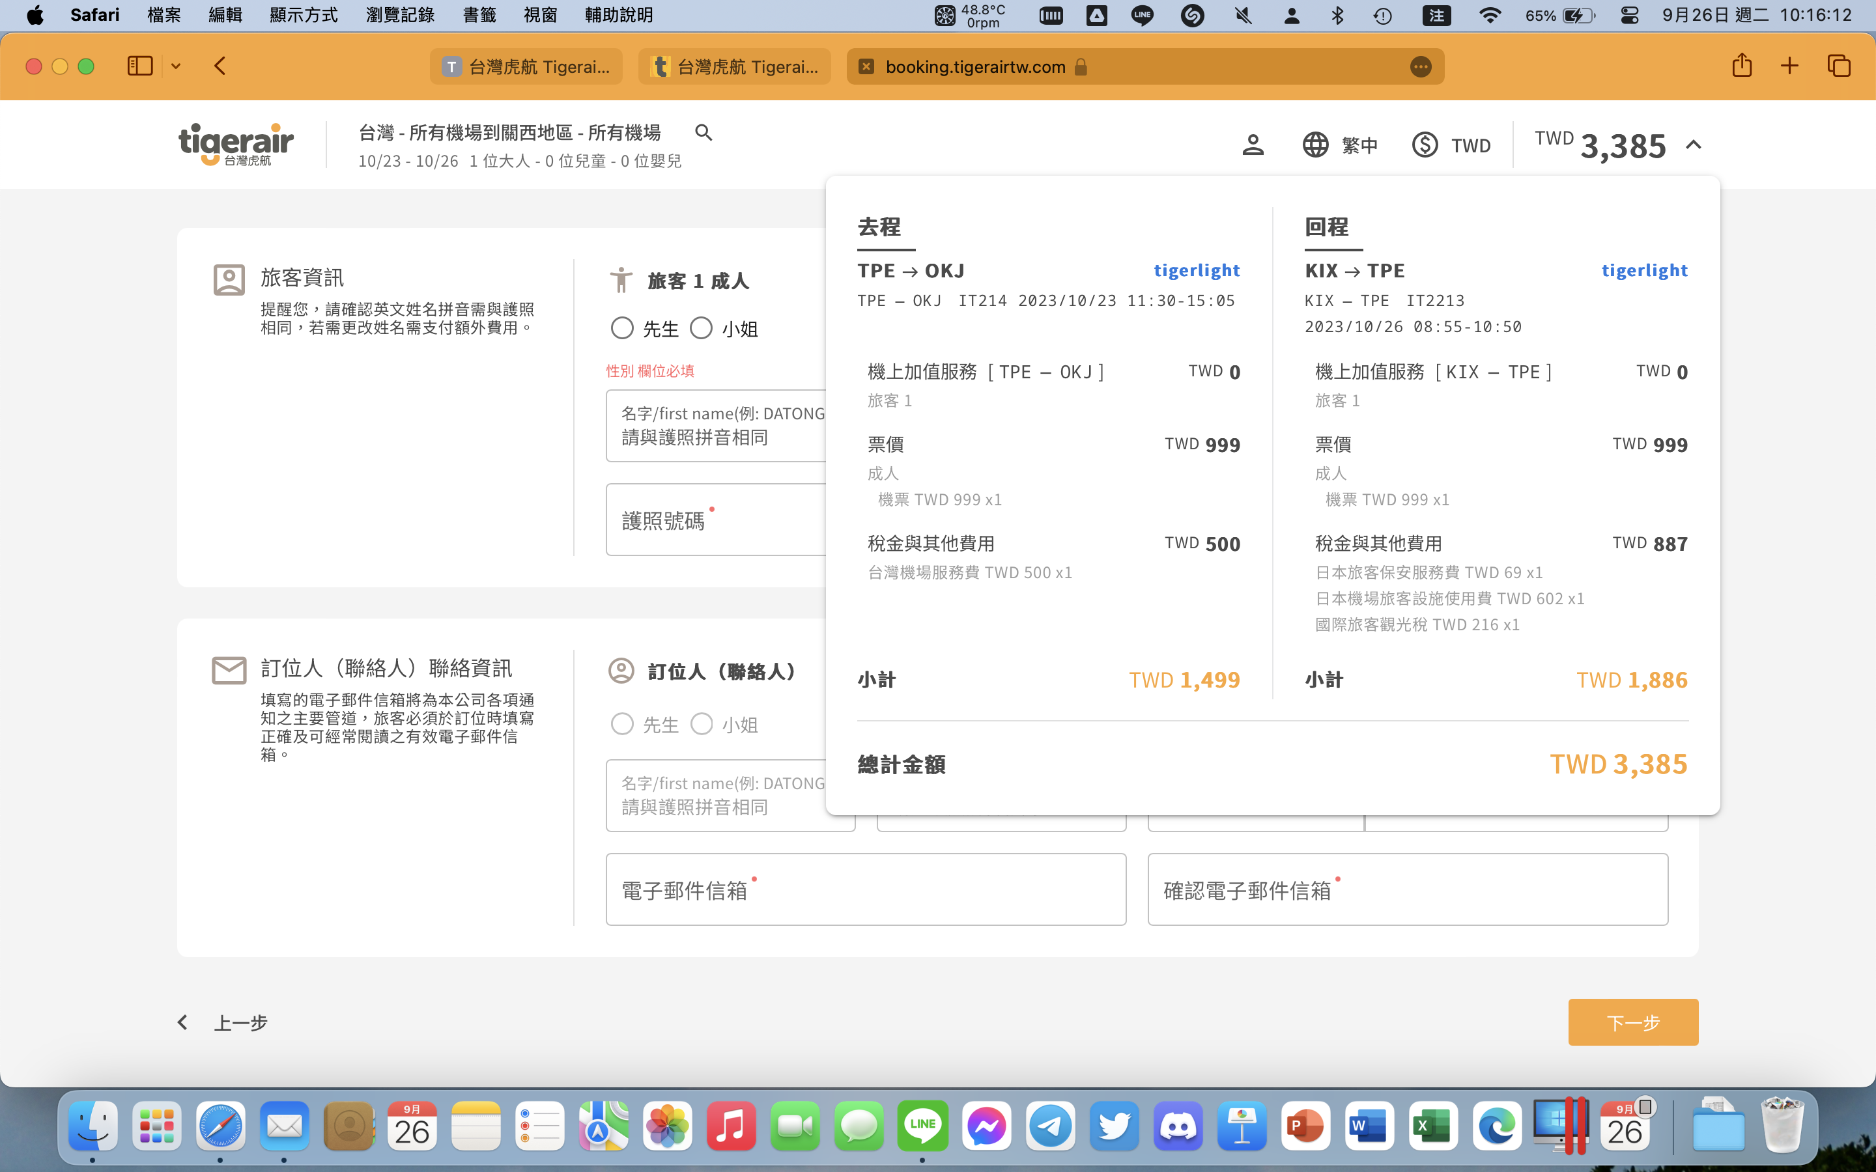Open Twitter from the Dock
Image resolution: width=1876 pixels, height=1172 pixels.
(x=1114, y=1126)
